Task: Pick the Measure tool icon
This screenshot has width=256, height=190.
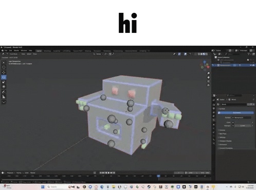Action: pyautogui.click(x=4, y=97)
